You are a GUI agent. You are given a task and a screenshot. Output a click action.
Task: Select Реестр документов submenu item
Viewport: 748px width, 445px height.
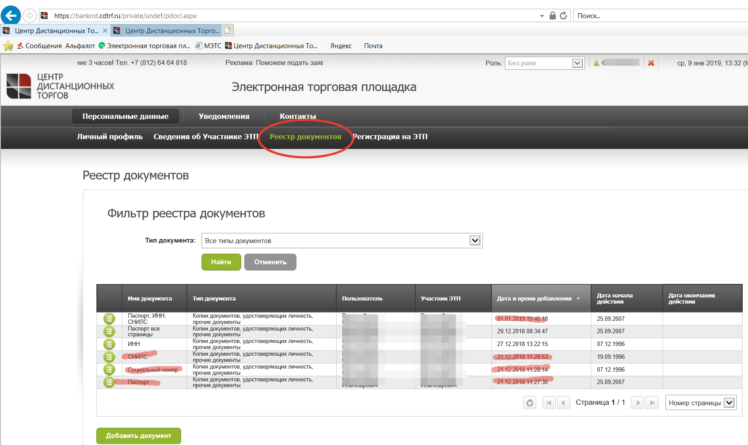click(x=305, y=137)
